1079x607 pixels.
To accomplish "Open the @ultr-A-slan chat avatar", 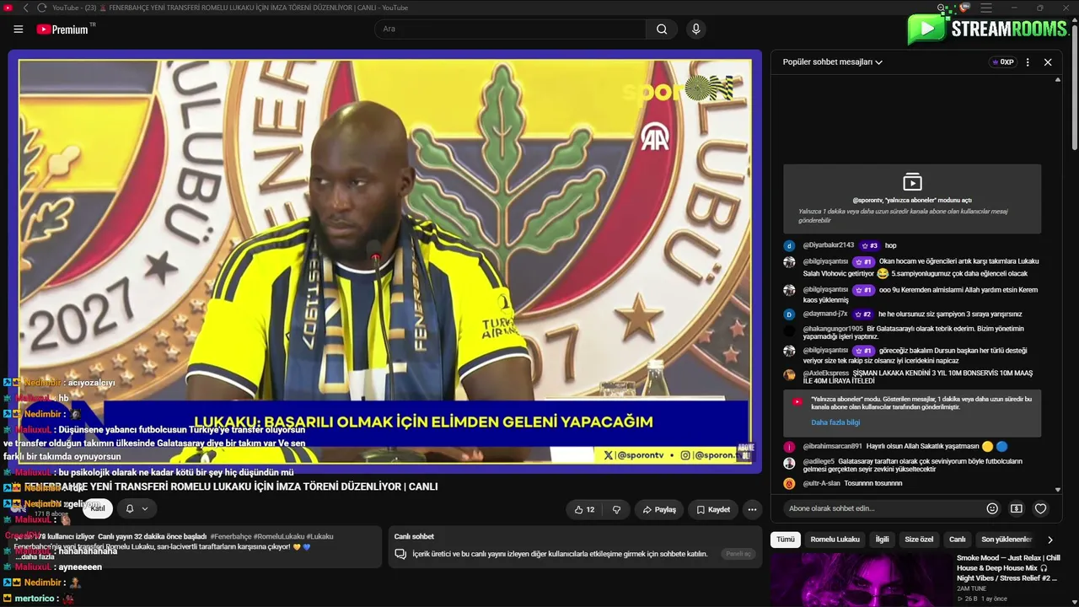I will (x=789, y=484).
